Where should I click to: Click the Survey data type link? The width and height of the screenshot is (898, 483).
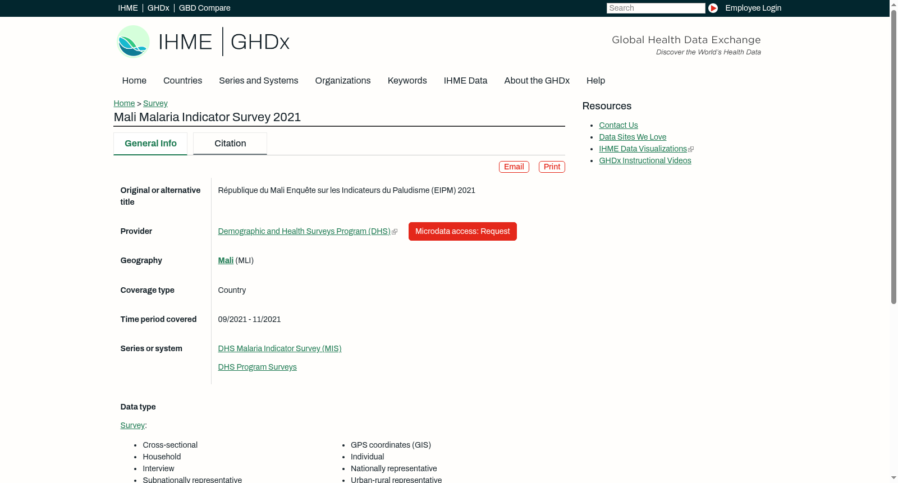(132, 425)
